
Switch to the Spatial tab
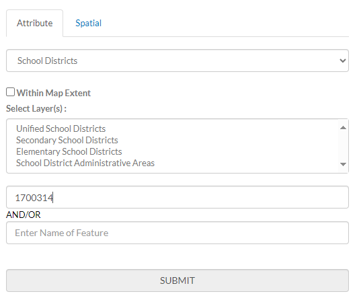(88, 23)
